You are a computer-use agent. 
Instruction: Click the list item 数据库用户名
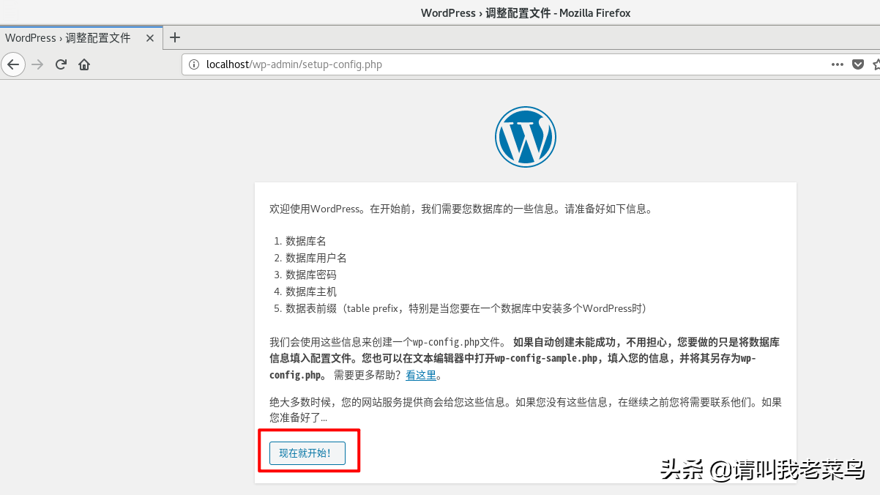click(316, 258)
